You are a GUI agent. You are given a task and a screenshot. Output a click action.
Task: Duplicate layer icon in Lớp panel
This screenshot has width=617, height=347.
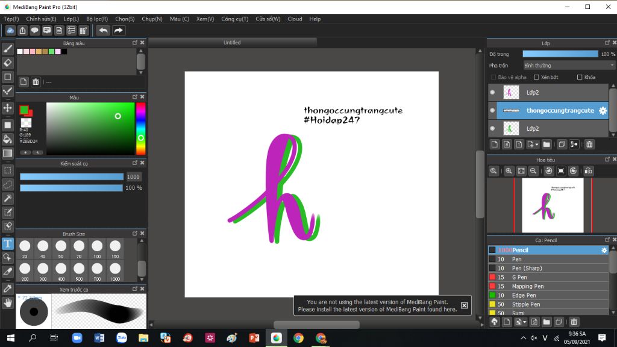562,145
